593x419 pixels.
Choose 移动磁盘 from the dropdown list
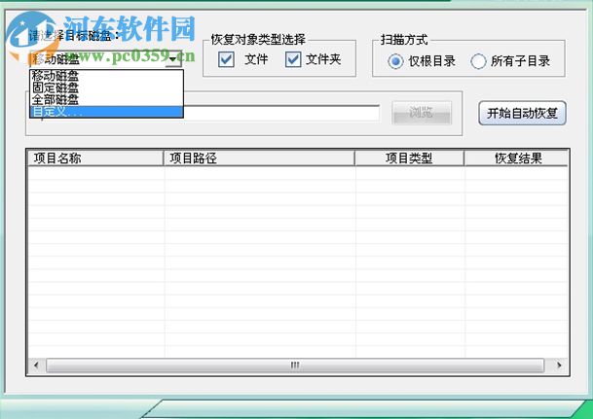point(107,76)
